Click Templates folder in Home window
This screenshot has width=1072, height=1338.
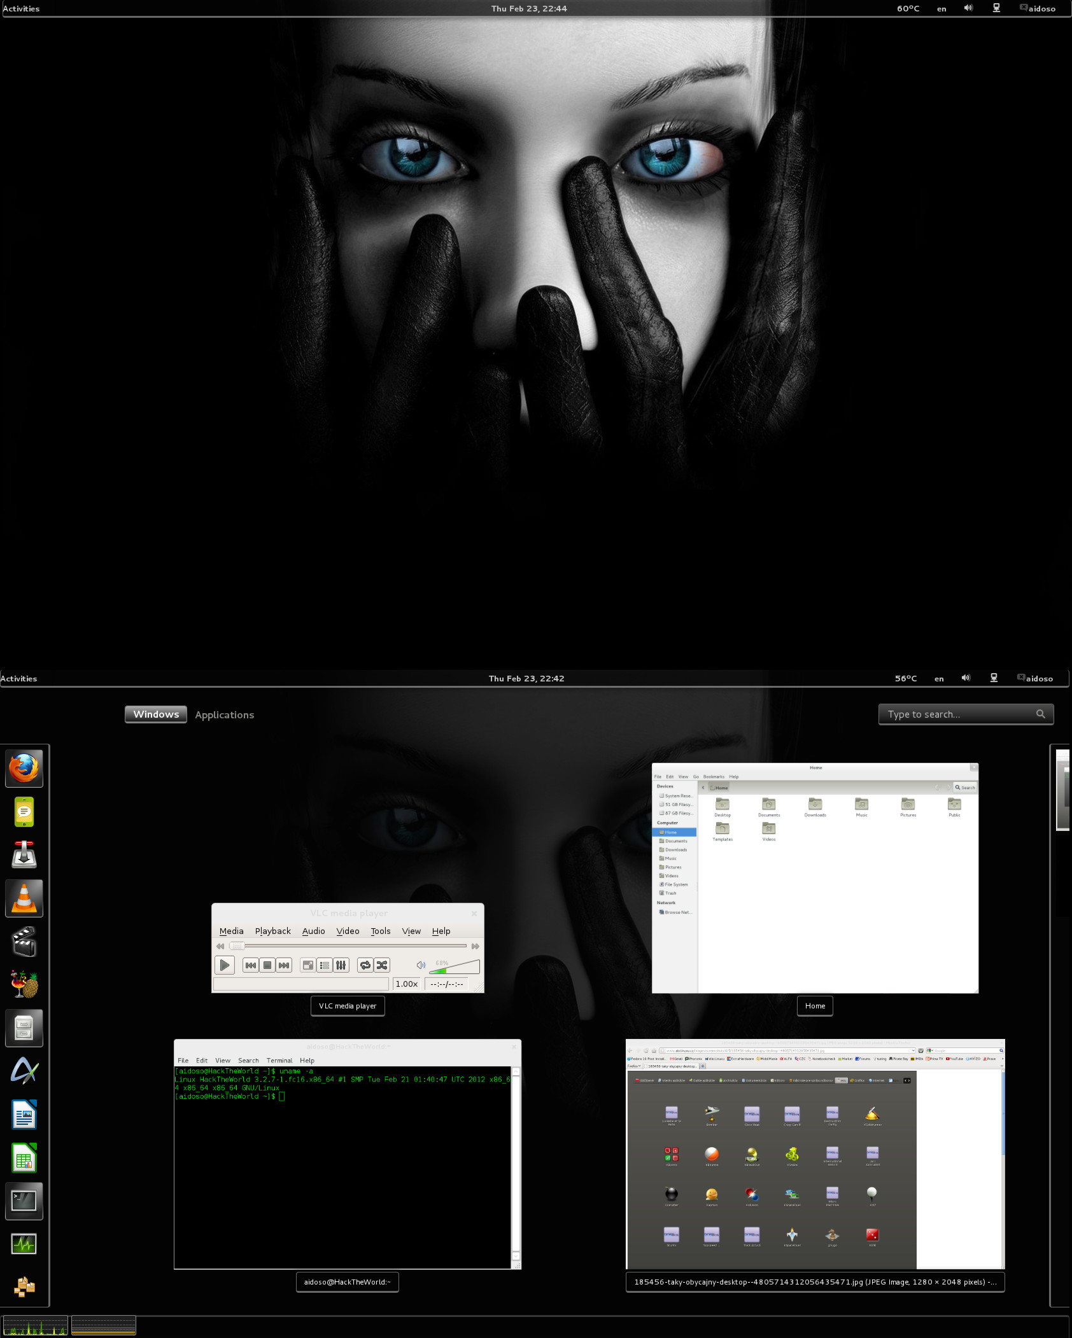[x=723, y=832]
